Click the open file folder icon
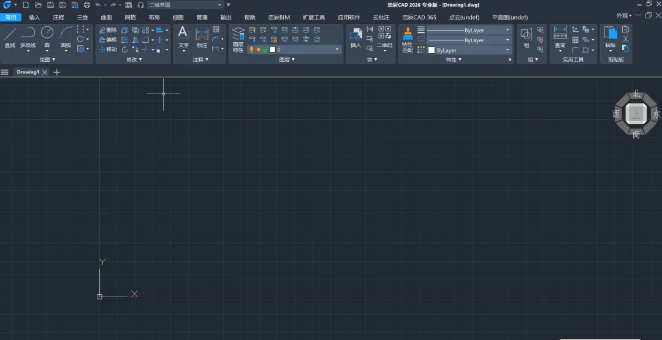The width and height of the screenshot is (662, 340). [x=38, y=5]
